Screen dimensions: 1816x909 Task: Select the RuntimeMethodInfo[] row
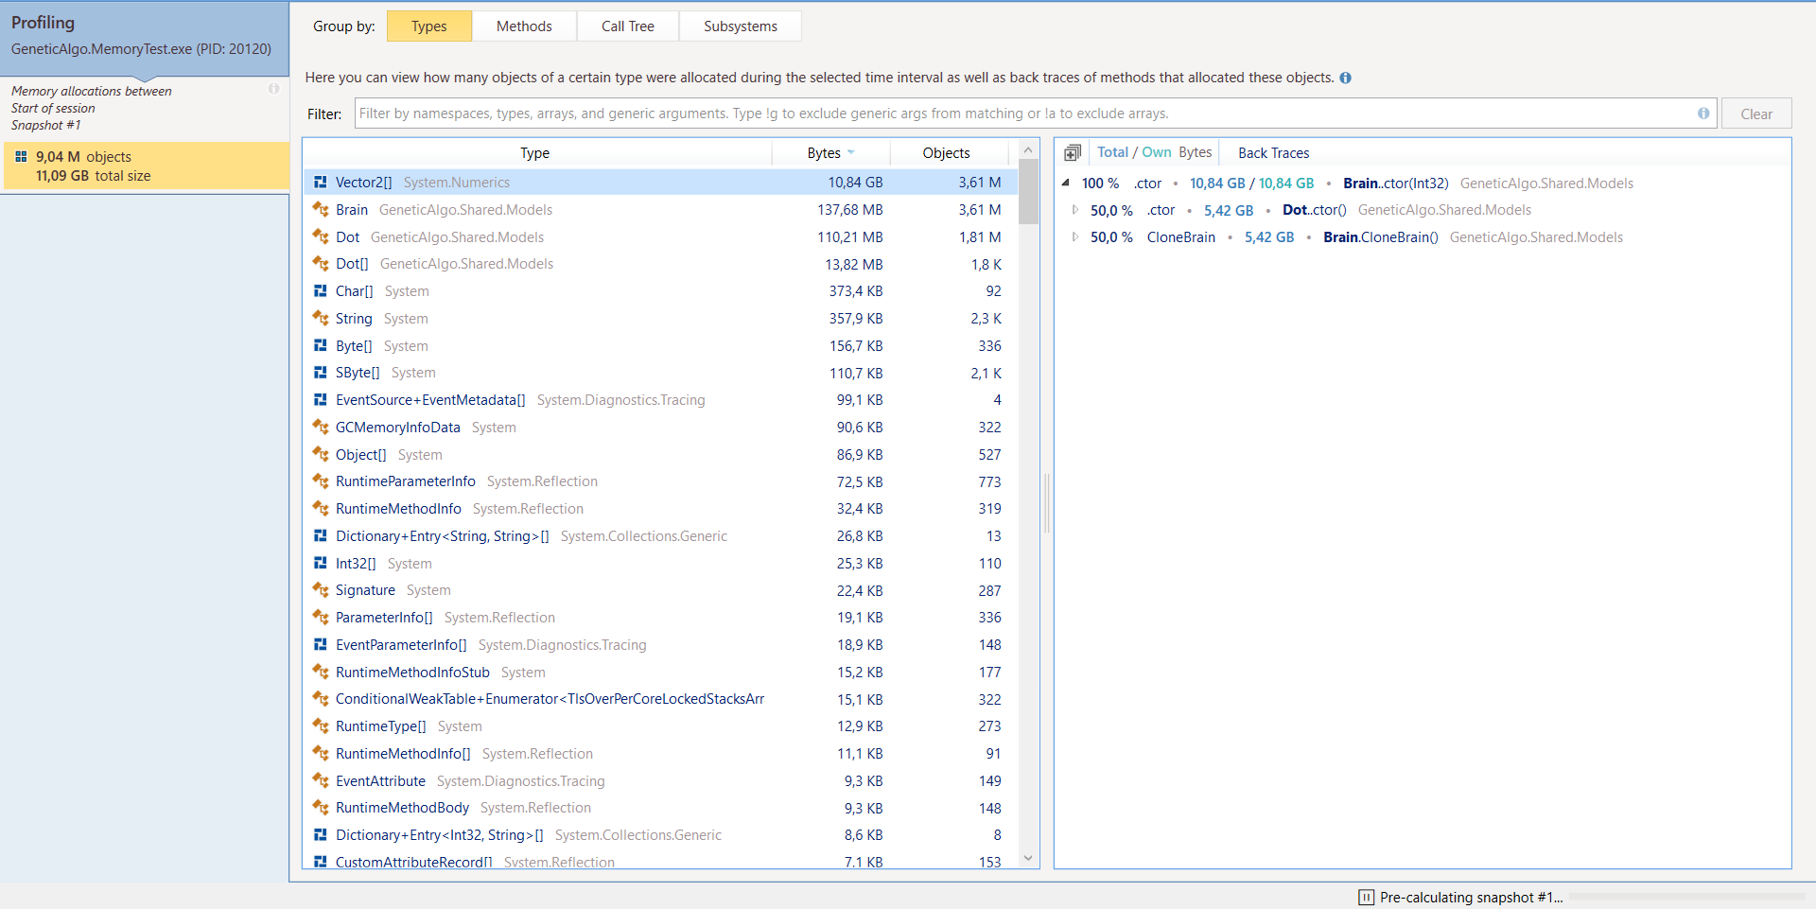(x=660, y=754)
